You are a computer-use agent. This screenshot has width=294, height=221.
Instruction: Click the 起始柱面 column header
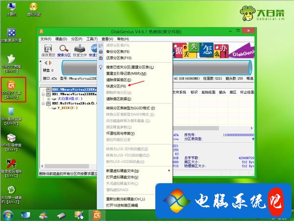pyautogui.click(x=208, y=92)
